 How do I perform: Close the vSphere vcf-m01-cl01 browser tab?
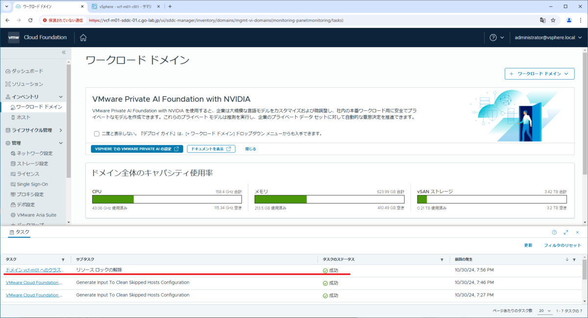158,6
